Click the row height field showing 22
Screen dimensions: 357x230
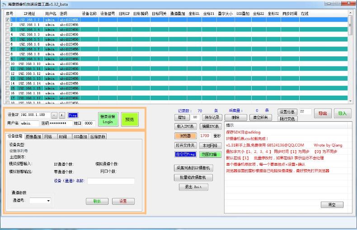click(305, 111)
